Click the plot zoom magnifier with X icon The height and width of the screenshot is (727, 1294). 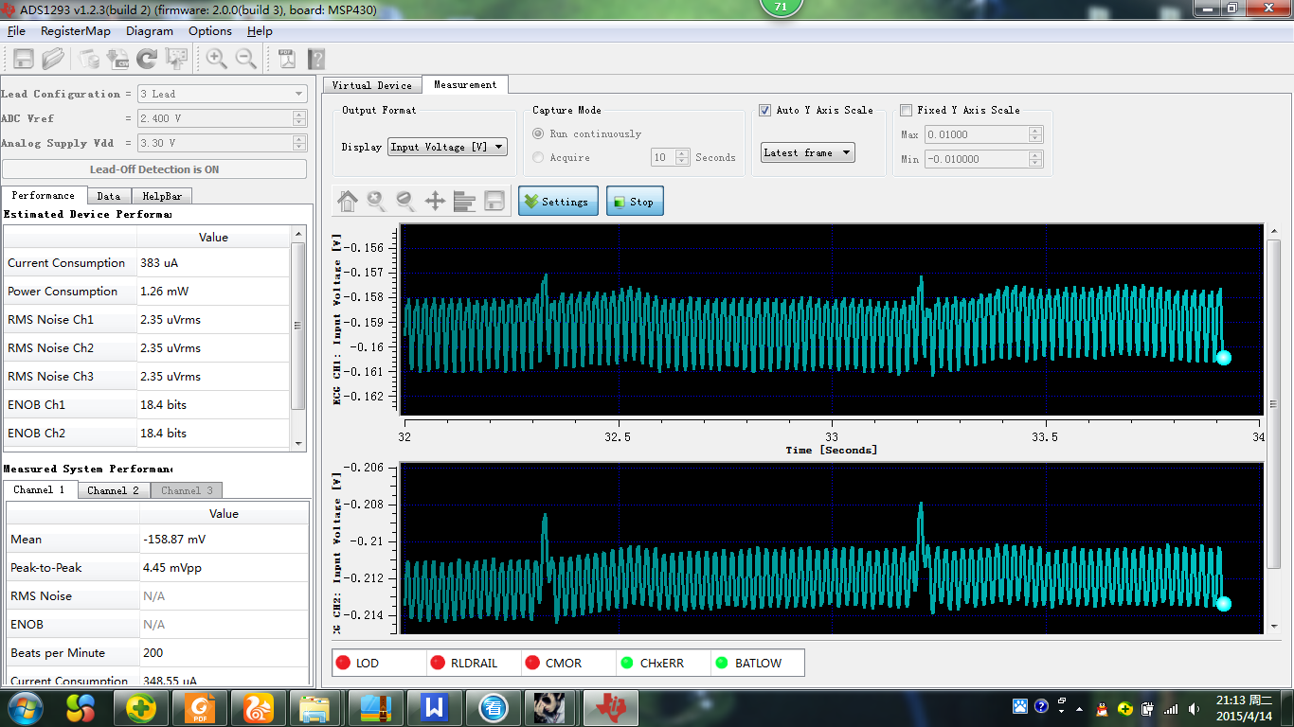pyautogui.click(x=377, y=201)
